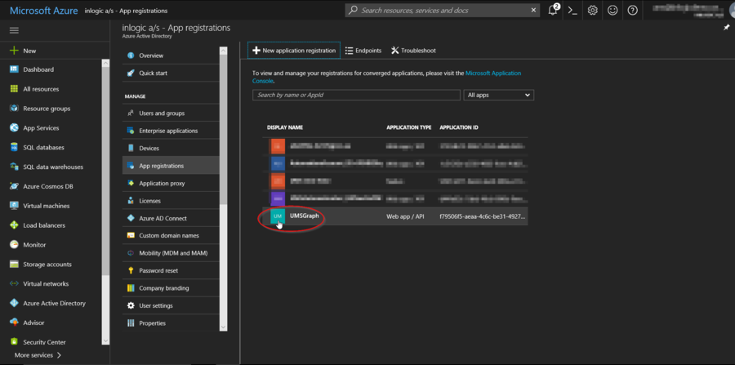This screenshot has width=735, height=365.
Task: Launch Cloud Shell from the top bar
Action: (572, 11)
